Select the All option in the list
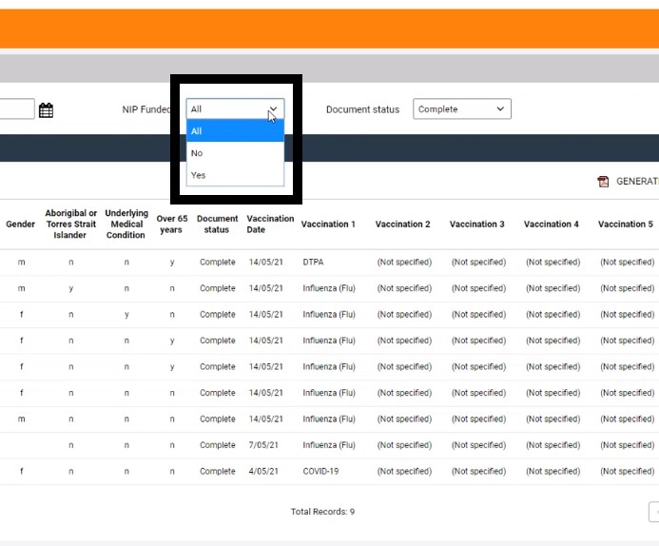The width and height of the screenshot is (659, 546). [236, 130]
